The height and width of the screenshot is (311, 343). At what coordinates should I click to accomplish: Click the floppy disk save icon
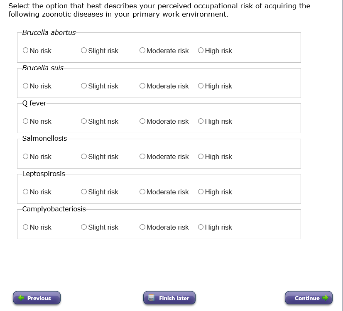tap(152, 298)
